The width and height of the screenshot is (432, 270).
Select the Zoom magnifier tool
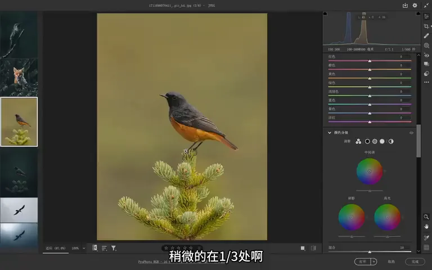[x=426, y=217]
